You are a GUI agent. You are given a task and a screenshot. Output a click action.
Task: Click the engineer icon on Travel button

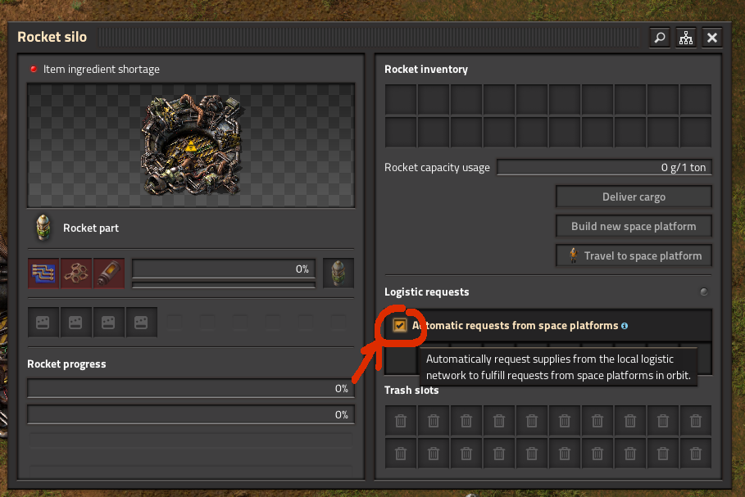tap(574, 255)
